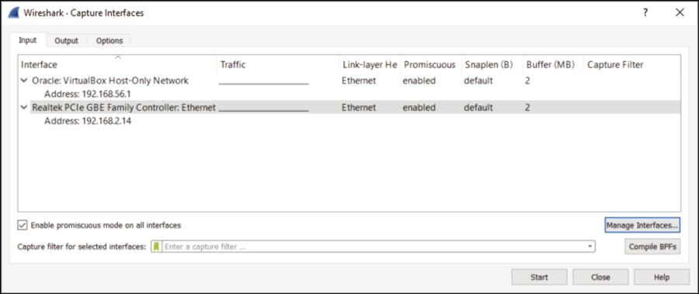Open the capture filter dropdown arrow
Image resolution: width=699 pixels, height=294 pixels.
pyautogui.click(x=589, y=247)
